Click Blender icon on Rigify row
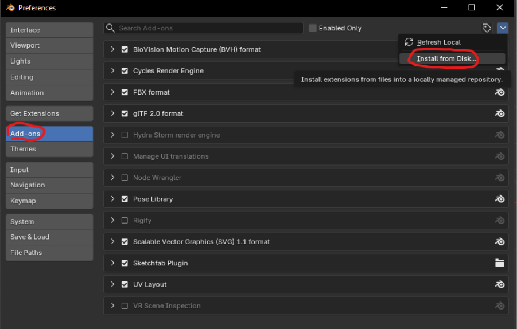 point(500,220)
